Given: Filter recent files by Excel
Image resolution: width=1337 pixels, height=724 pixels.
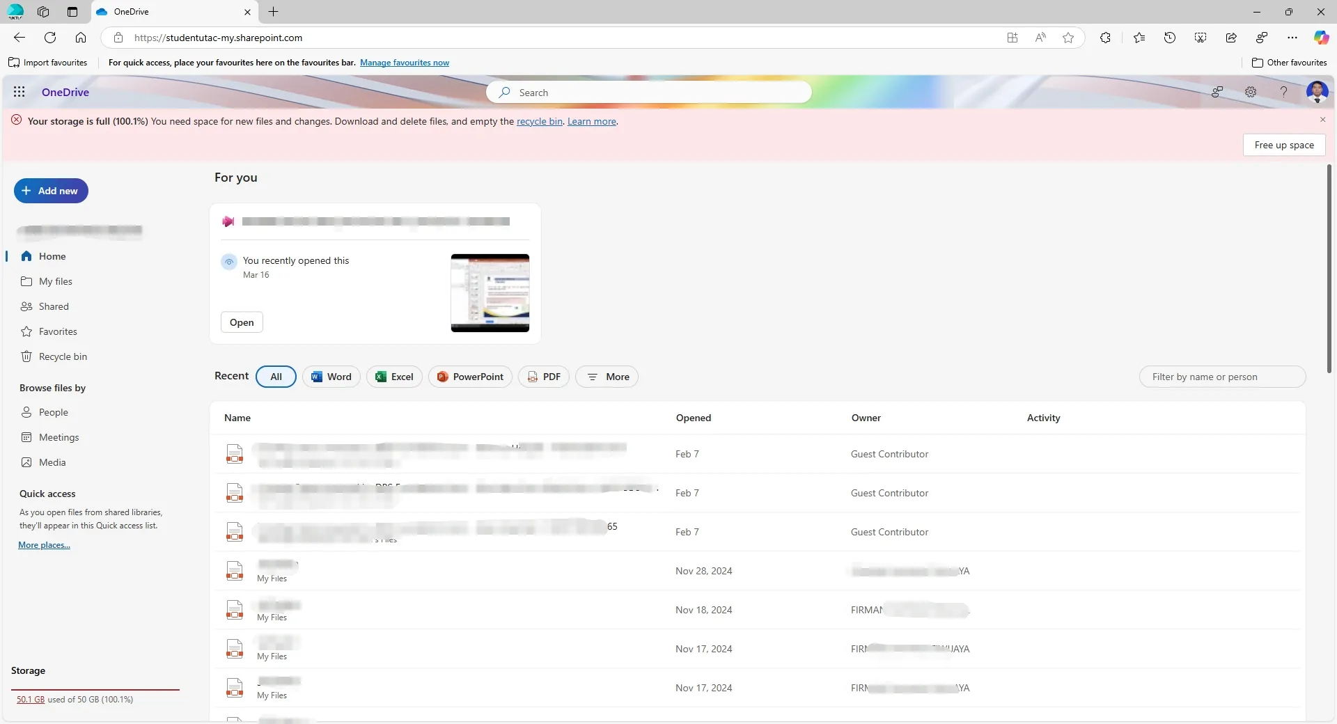Looking at the screenshot, I should 394,377.
